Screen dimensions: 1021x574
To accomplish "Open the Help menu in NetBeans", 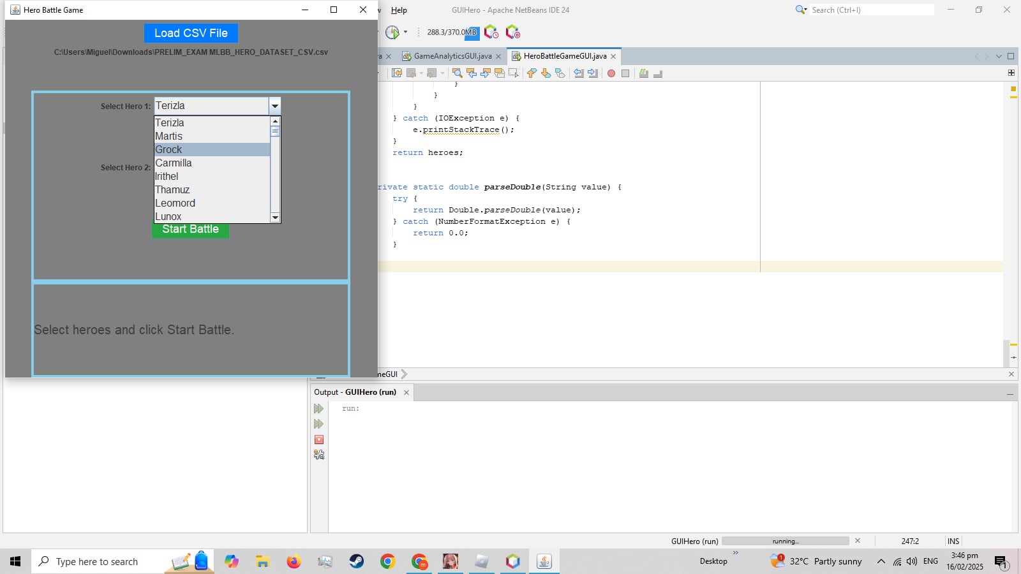I will pyautogui.click(x=399, y=10).
